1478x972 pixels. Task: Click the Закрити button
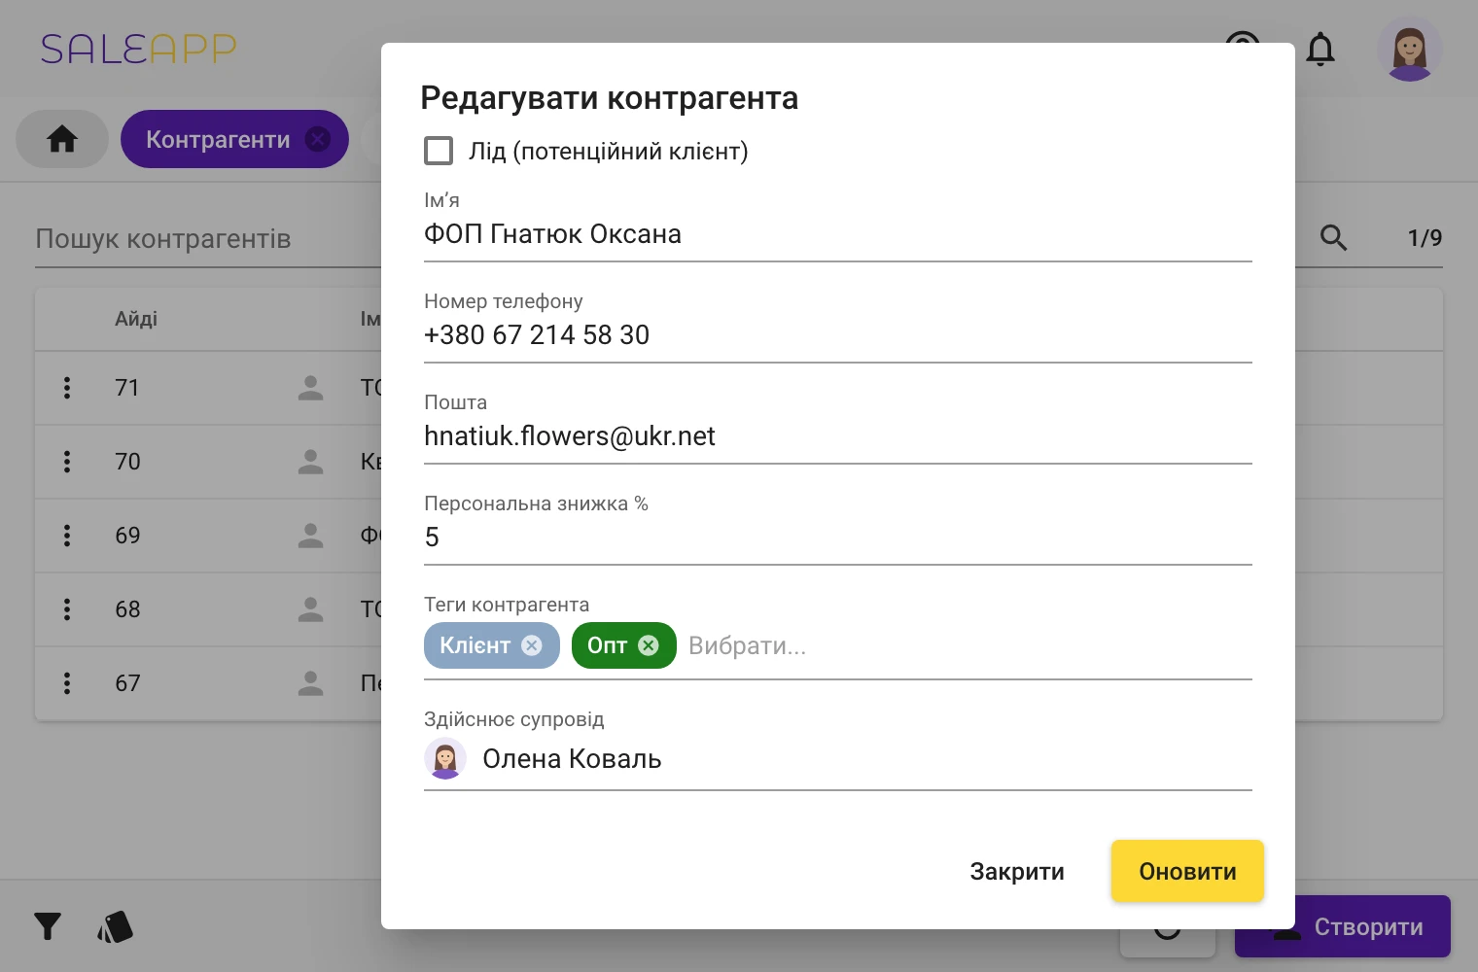(1017, 872)
